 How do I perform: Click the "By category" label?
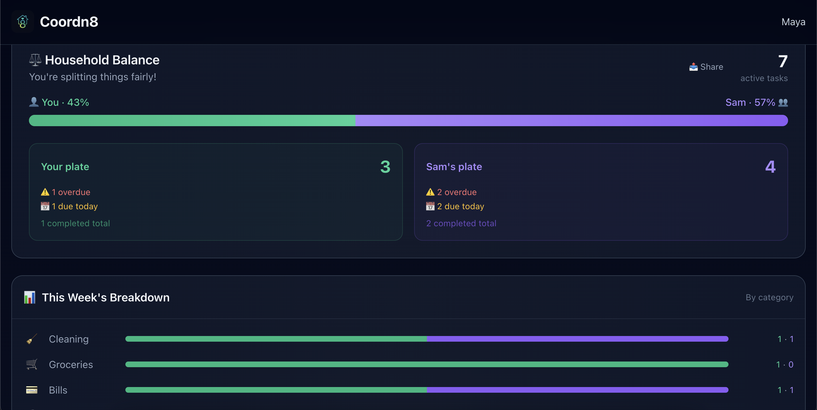click(769, 297)
